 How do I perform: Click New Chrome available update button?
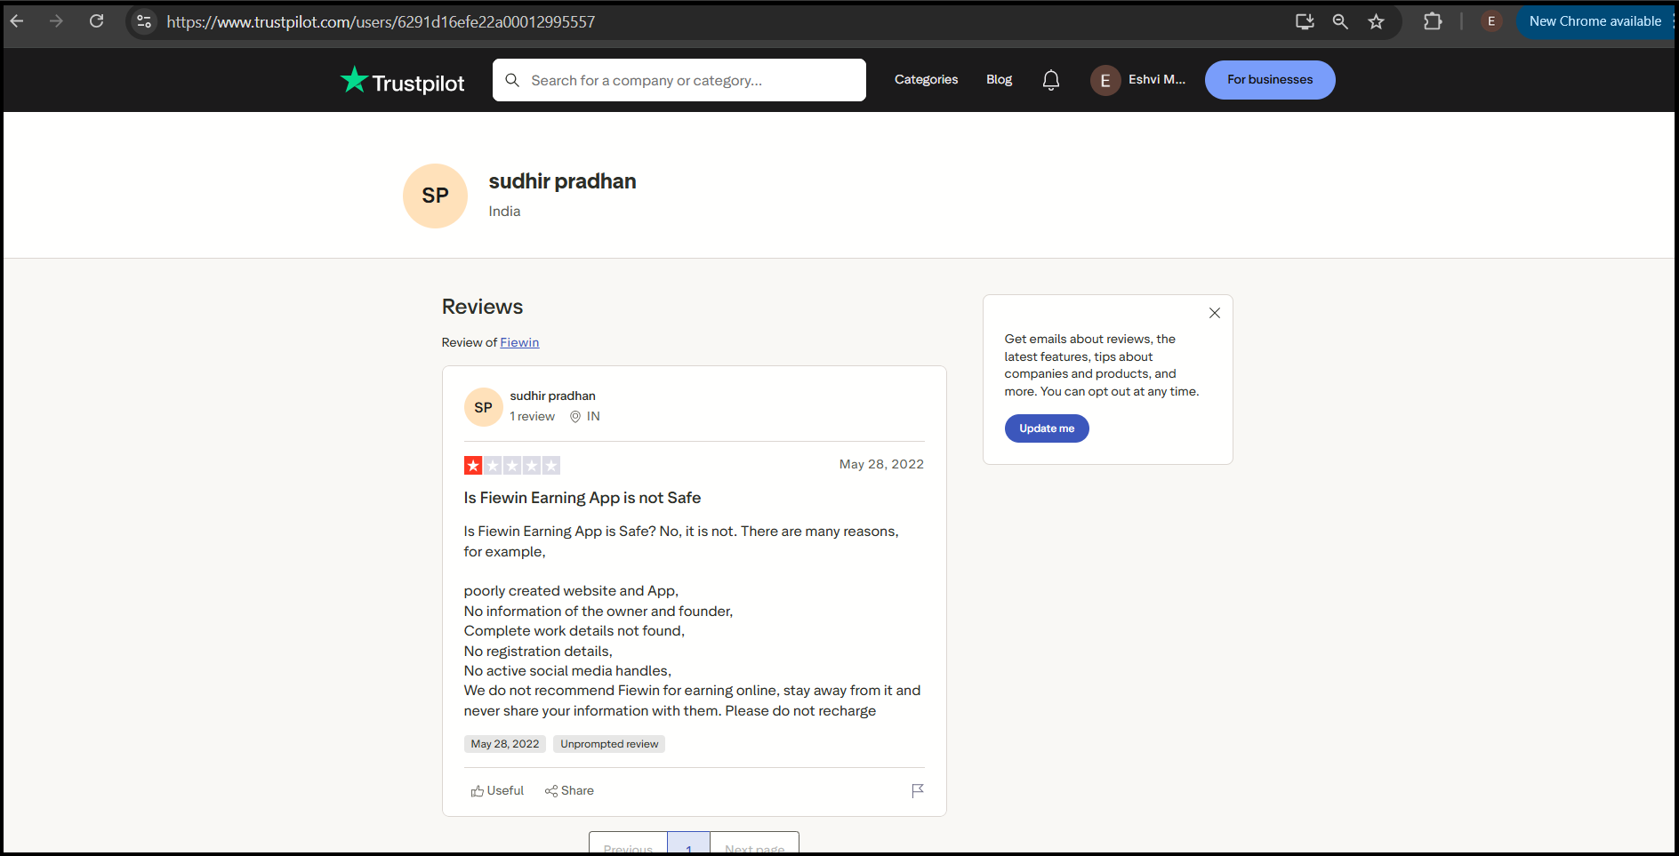pos(1595,21)
